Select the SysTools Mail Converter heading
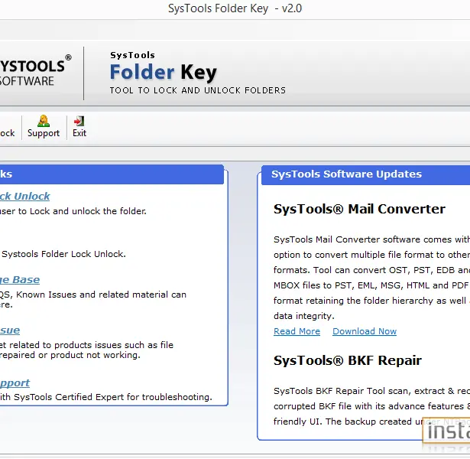Viewport: 470px width, 459px height. (x=359, y=209)
